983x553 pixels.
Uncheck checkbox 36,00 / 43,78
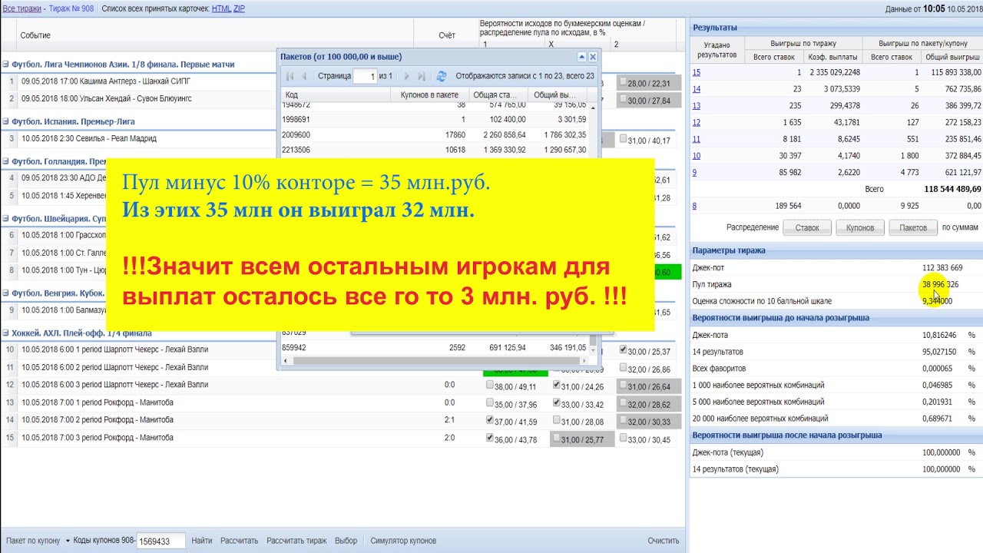(490, 439)
